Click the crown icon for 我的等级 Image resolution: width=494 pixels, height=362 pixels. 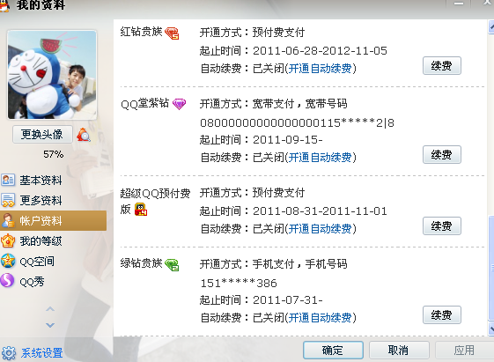(8, 241)
